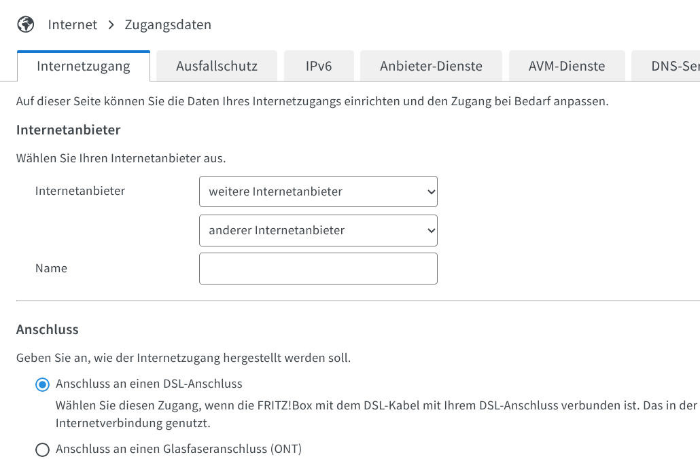Click the arrow on 'weitere Internetanbieter' dropdown
The height and width of the screenshot is (459, 700).
(x=430, y=192)
